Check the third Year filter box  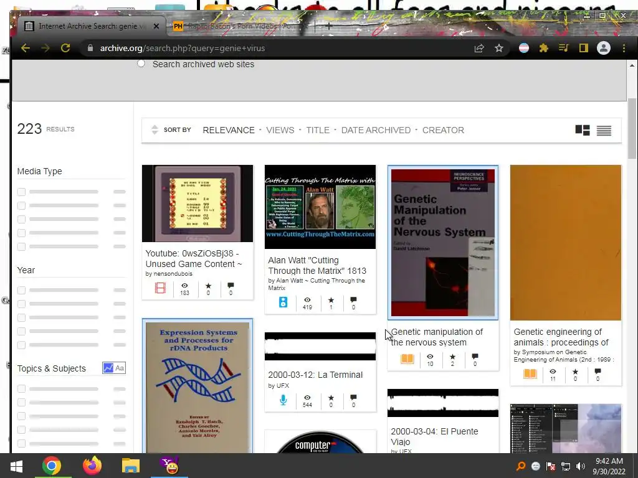pyautogui.click(x=22, y=317)
